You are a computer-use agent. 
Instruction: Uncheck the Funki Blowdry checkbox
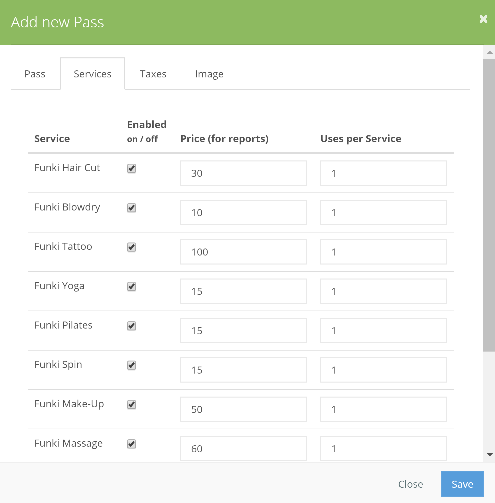[x=131, y=208]
